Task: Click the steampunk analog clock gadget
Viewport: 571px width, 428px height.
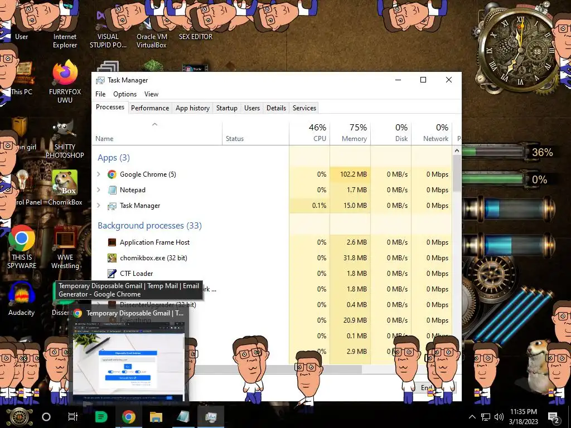Action: tap(520, 51)
